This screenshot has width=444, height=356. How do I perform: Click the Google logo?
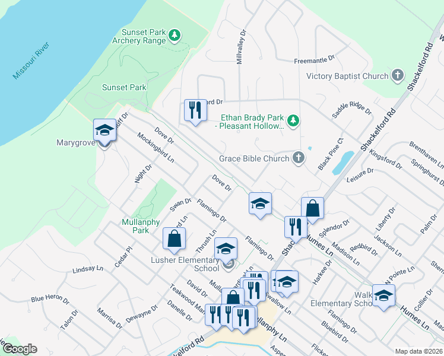(x=19, y=349)
